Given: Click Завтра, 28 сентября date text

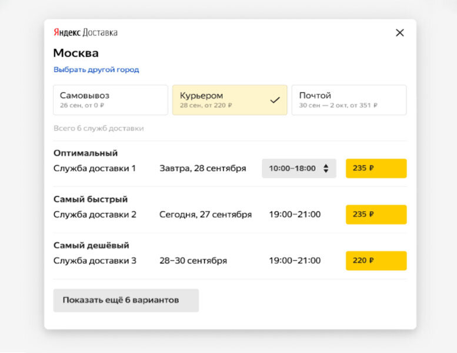Looking at the screenshot, I should [202, 168].
